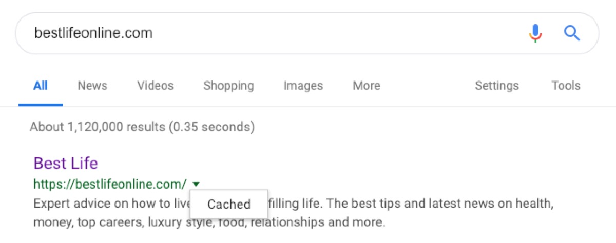
Task: Open the Settings menu
Action: [x=496, y=86]
